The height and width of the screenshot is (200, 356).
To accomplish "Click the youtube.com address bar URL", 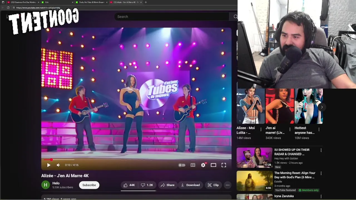I will pos(38,8).
